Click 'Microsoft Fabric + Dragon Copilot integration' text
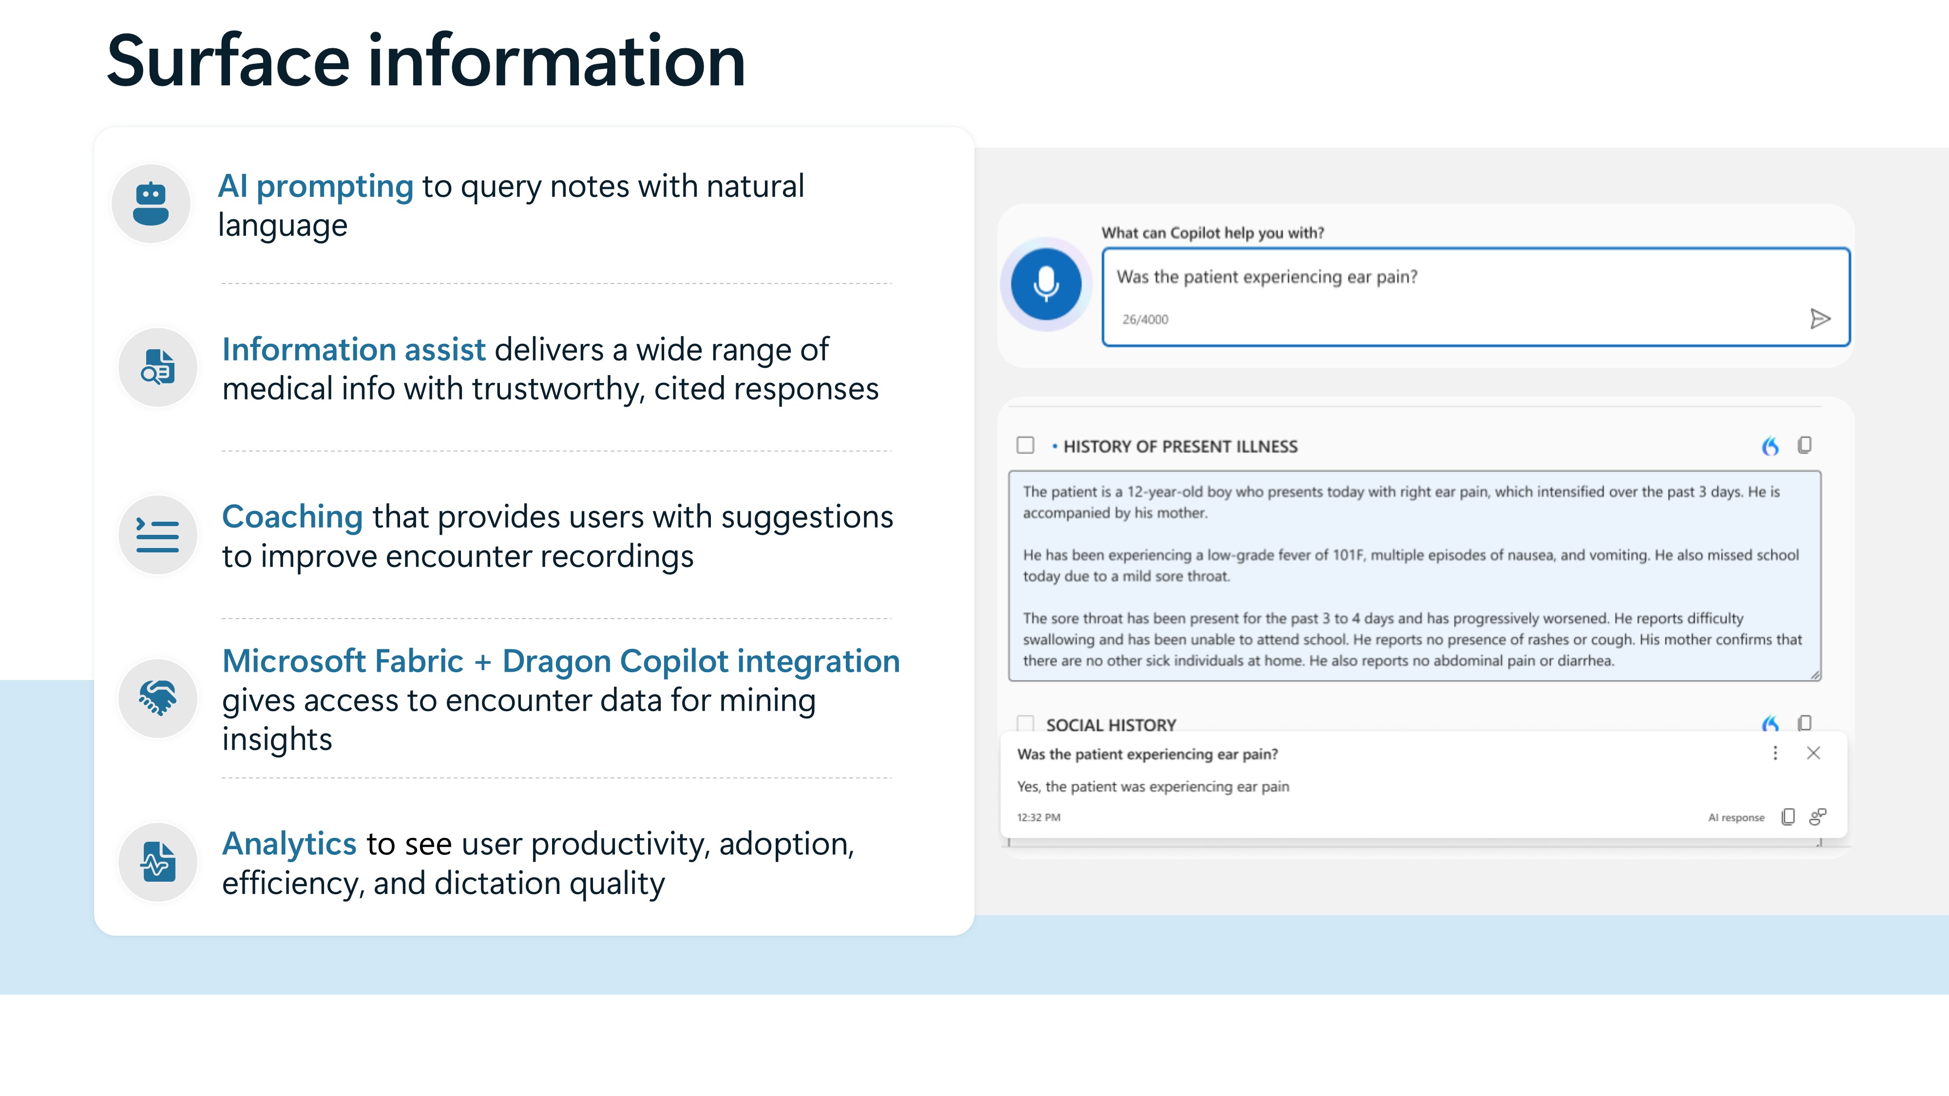 561,661
